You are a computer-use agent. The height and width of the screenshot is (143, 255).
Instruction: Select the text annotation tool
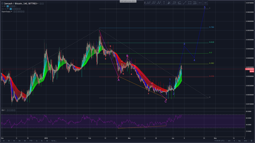click(164, 3)
